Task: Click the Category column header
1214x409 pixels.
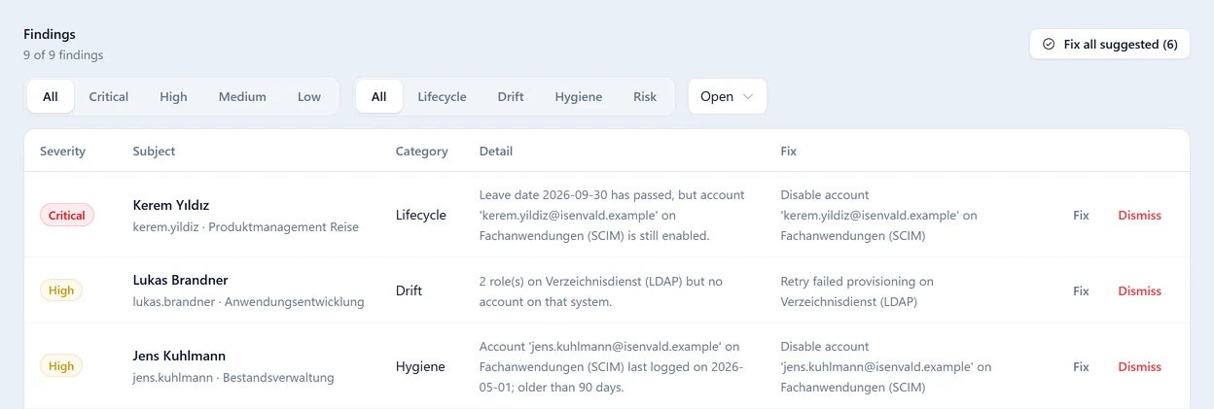Action: tap(421, 152)
